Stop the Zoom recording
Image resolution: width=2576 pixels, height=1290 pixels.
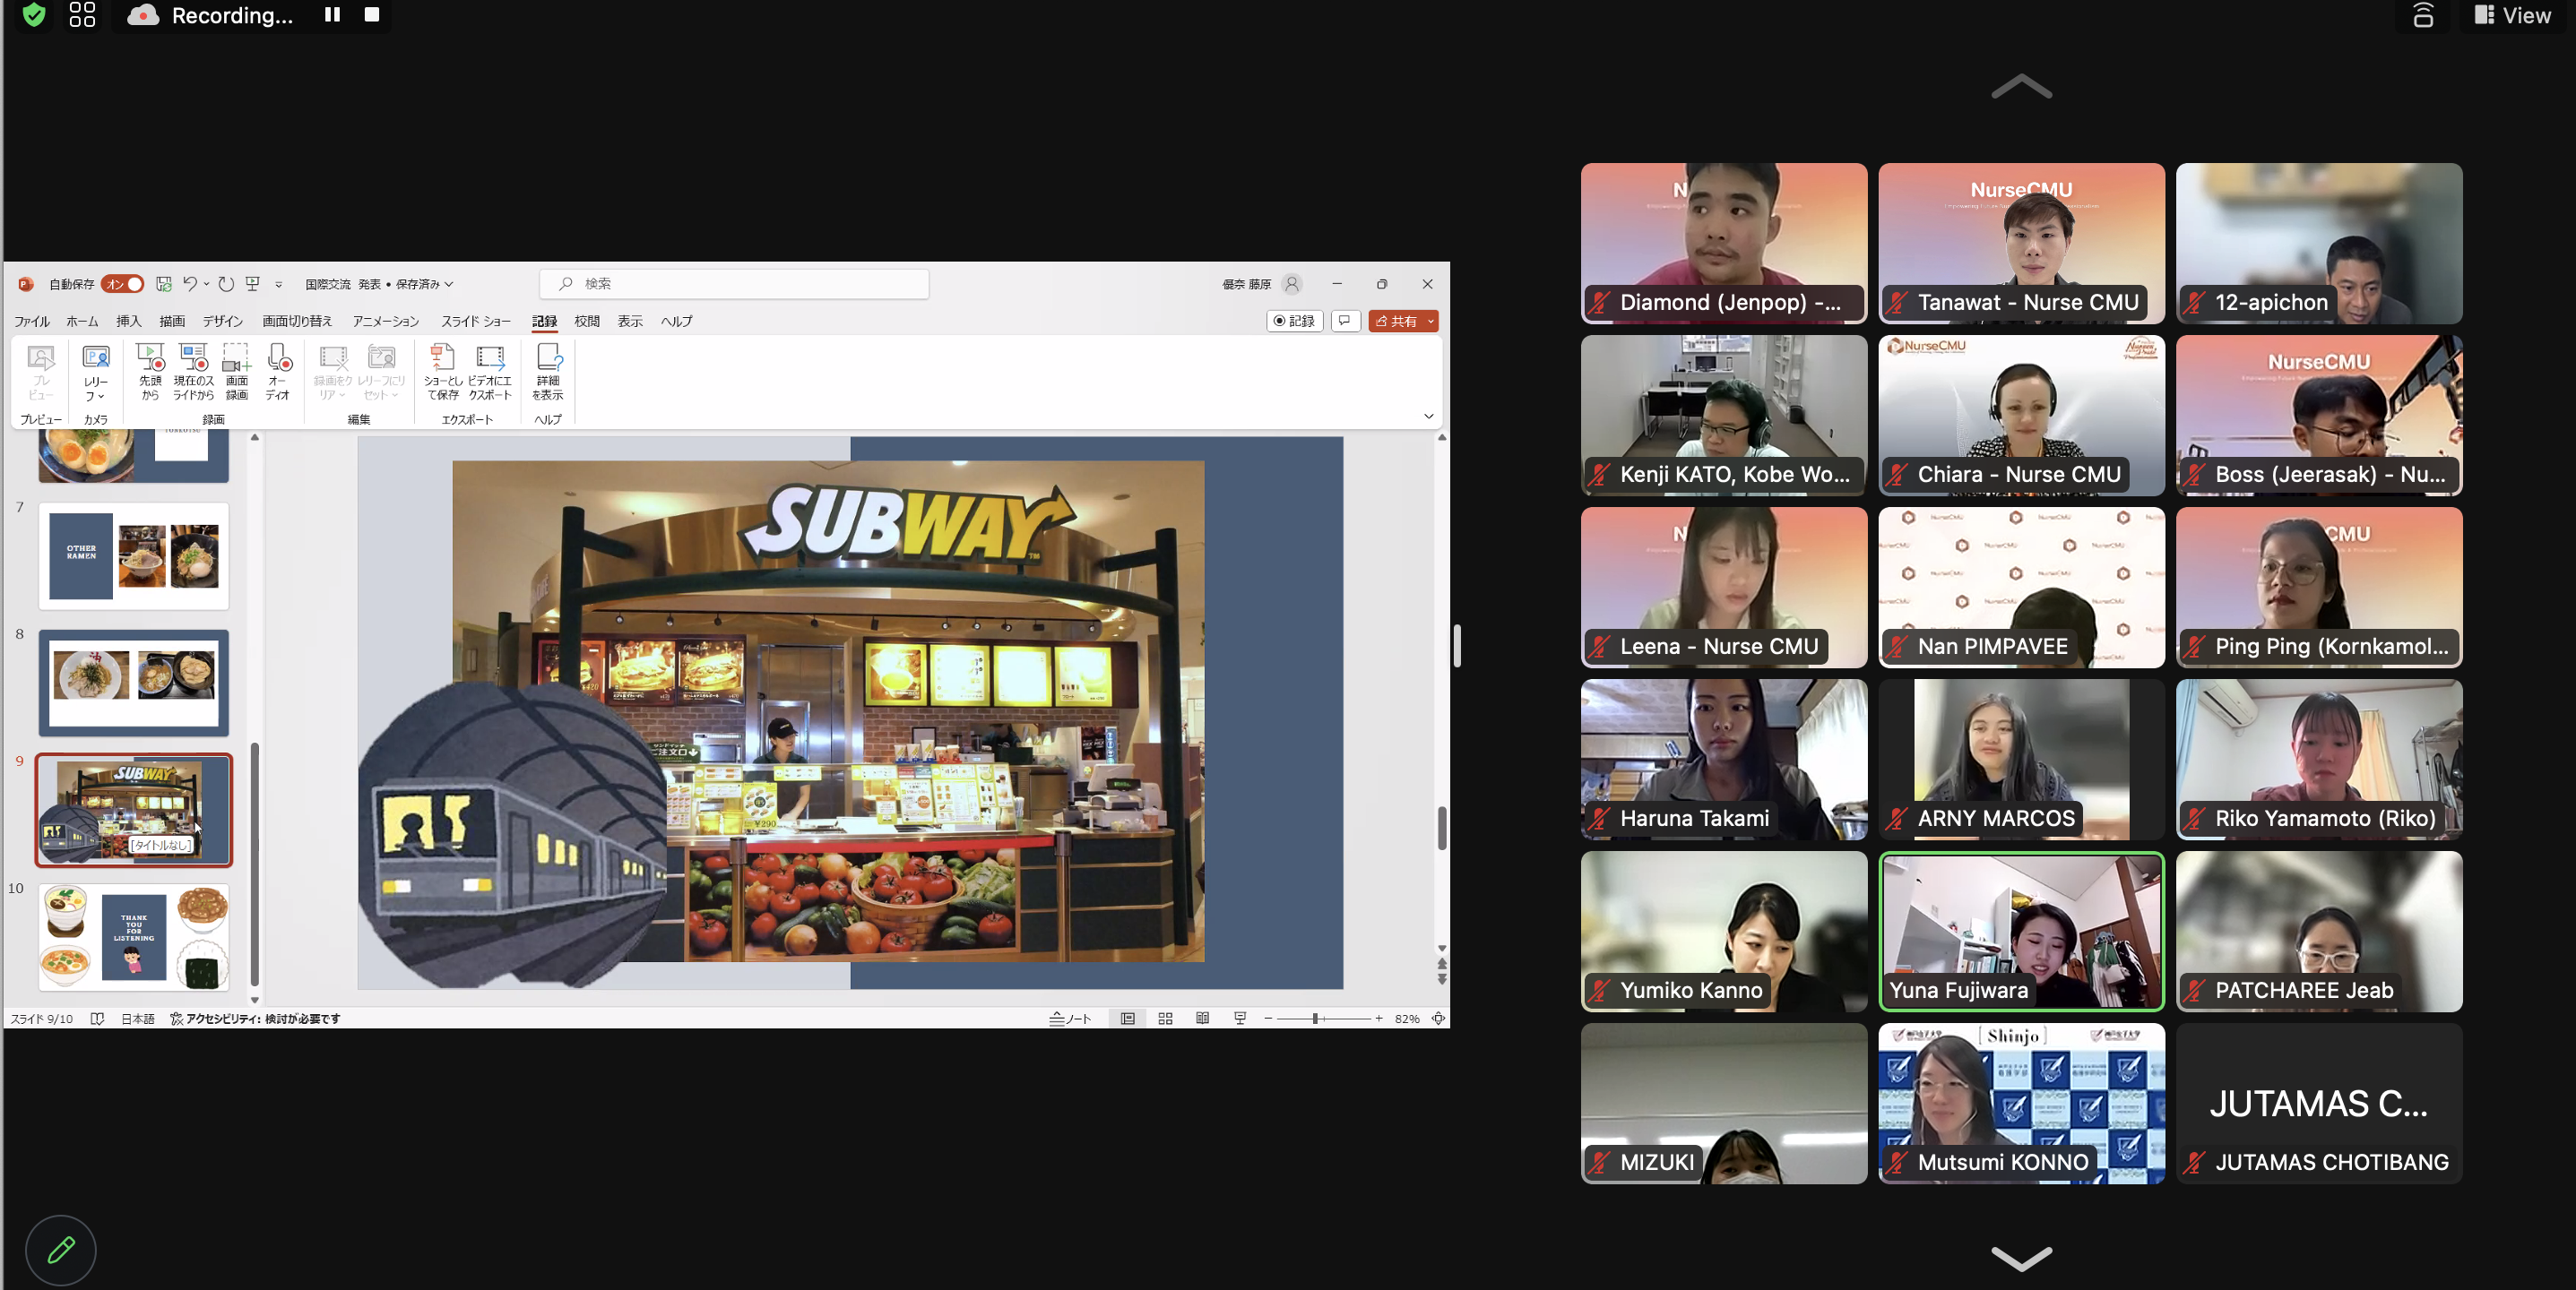[x=372, y=15]
